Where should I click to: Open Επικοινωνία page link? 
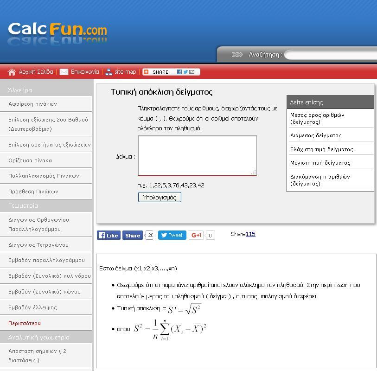tap(85, 72)
